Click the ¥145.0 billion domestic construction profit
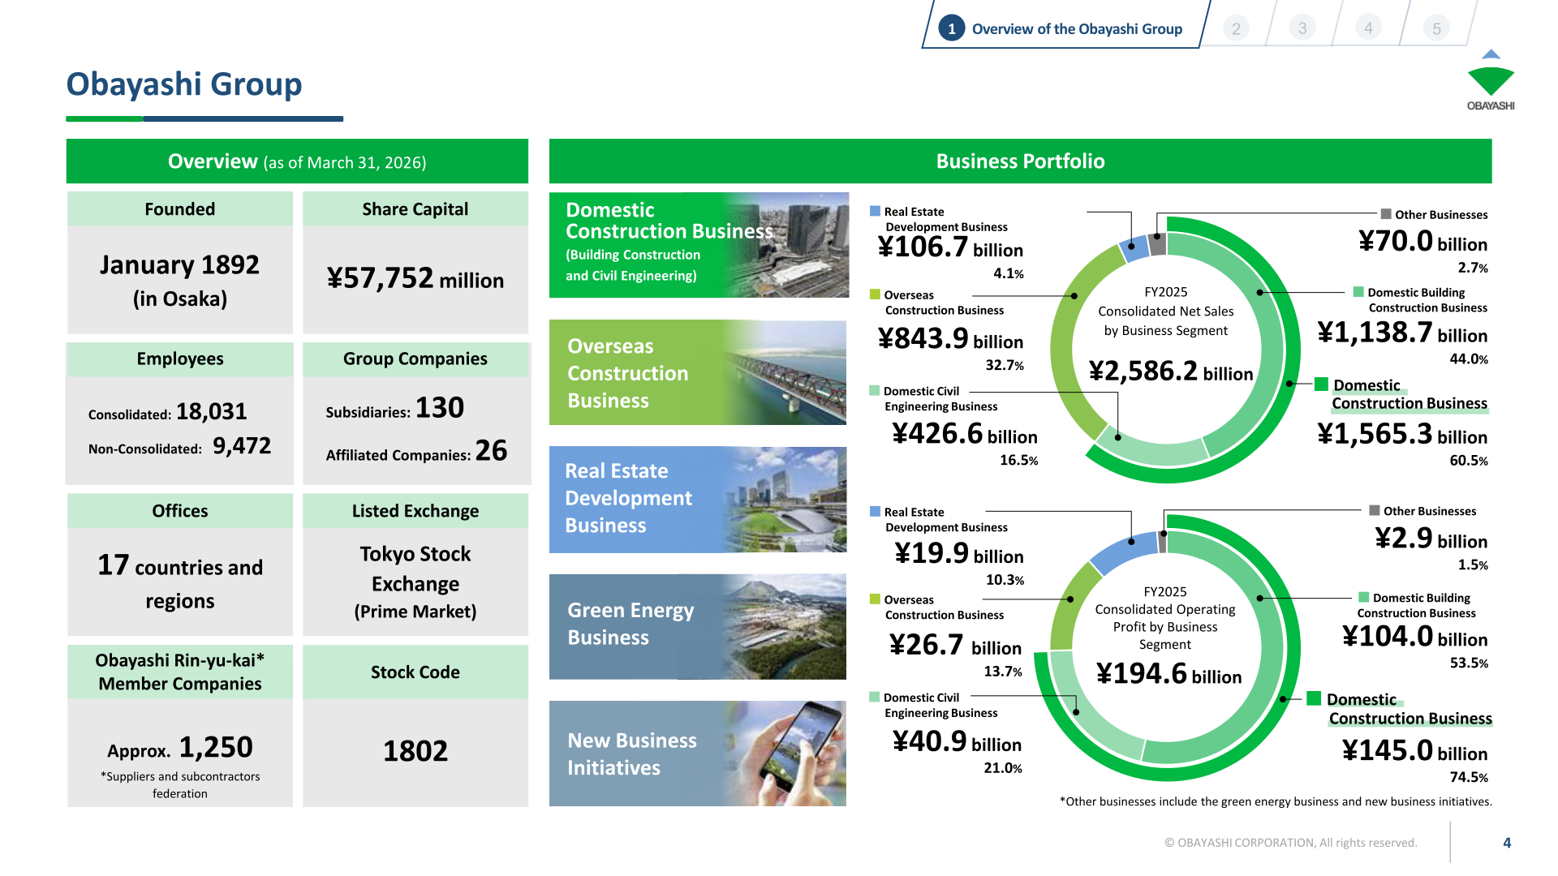The width and height of the screenshot is (1558, 876). point(1414,750)
